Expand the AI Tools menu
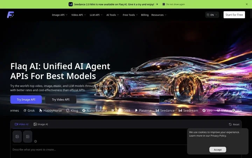 pyautogui.click(x=112, y=15)
